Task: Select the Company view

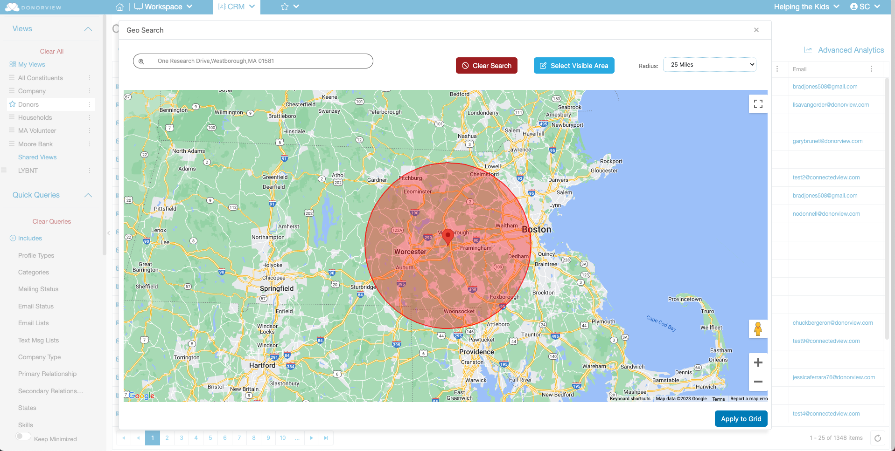Action: (x=32, y=91)
